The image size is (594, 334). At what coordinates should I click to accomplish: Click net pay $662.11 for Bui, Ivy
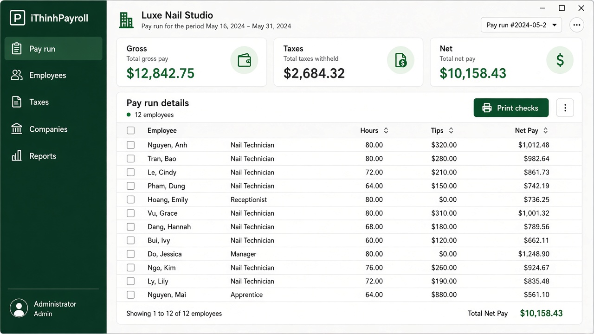(x=536, y=240)
